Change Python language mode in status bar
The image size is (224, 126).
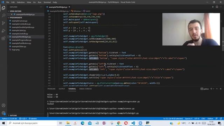210,119
